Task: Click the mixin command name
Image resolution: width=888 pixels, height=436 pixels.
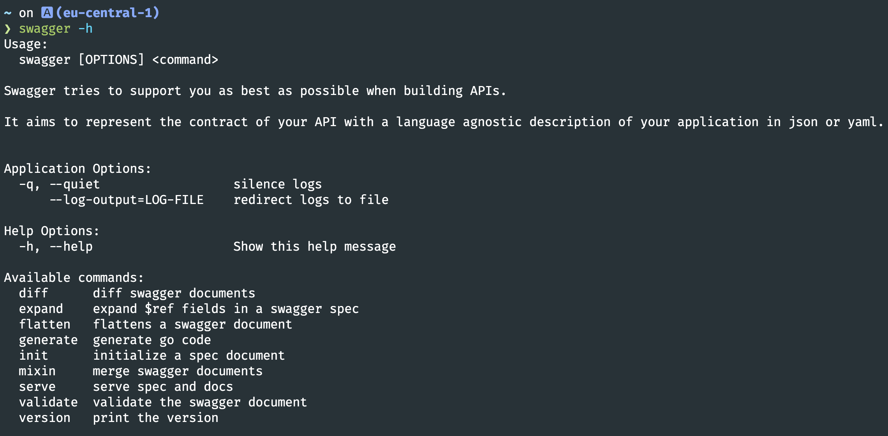Action: tap(37, 371)
